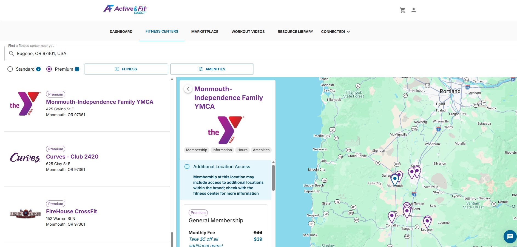
Task: Jump to the Membership section chip
Action: tap(197, 150)
